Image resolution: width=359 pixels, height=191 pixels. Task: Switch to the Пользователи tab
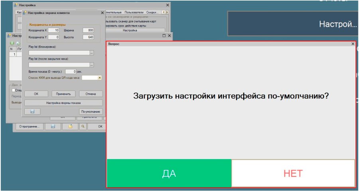[134, 12]
